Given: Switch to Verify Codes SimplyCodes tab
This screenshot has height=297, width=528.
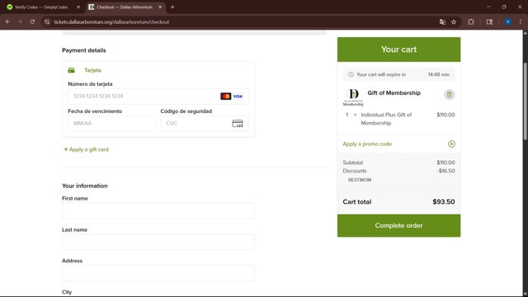Looking at the screenshot, I should 41,7.
